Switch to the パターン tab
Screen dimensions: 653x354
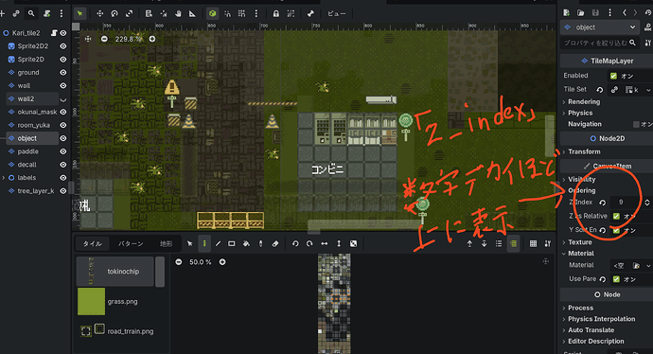click(x=131, y=243)
